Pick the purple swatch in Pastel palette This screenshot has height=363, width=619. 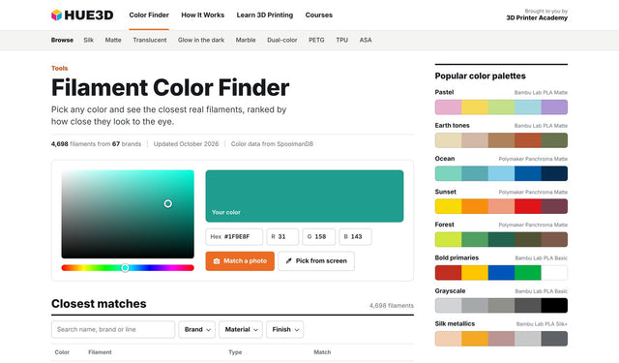[554, 107]
